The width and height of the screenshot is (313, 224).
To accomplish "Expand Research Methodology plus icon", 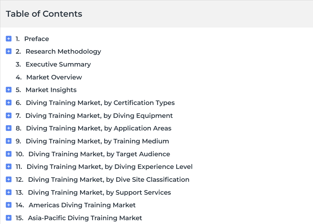I will [9, 51].
